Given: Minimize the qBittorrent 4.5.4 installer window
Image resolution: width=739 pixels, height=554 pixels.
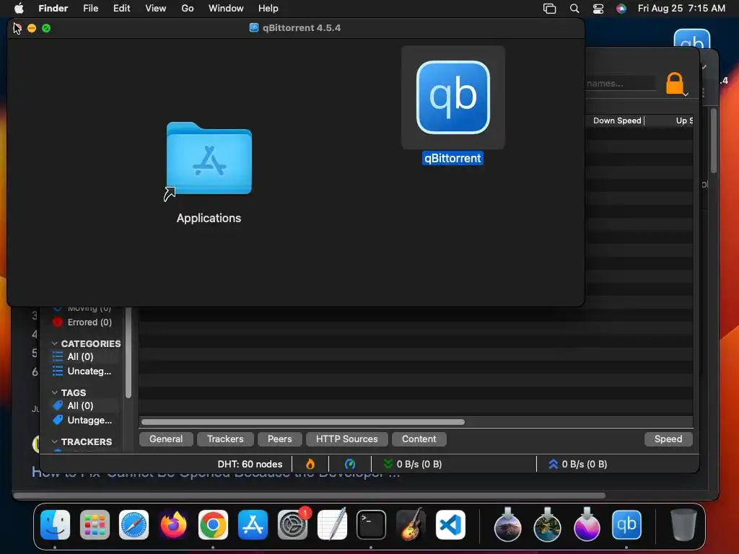Looking at the screenshot, I should pyautogui.click(x=32, y=28).
